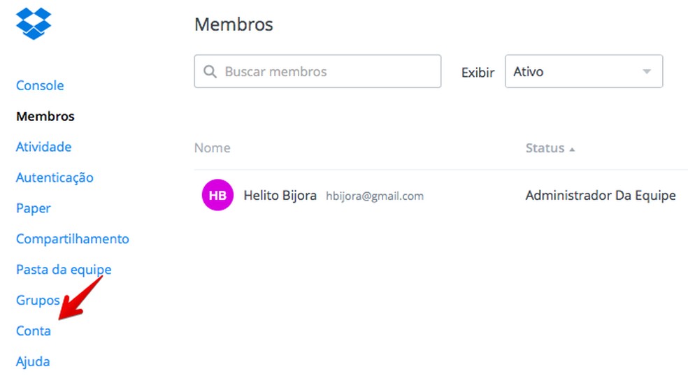Open Pasta da equipe
Screen dimensions: 688x376
click(x=64, y=270)
